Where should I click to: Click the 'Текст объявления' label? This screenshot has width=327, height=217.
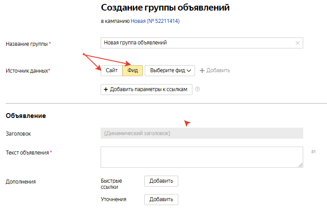tap(27, 153)
